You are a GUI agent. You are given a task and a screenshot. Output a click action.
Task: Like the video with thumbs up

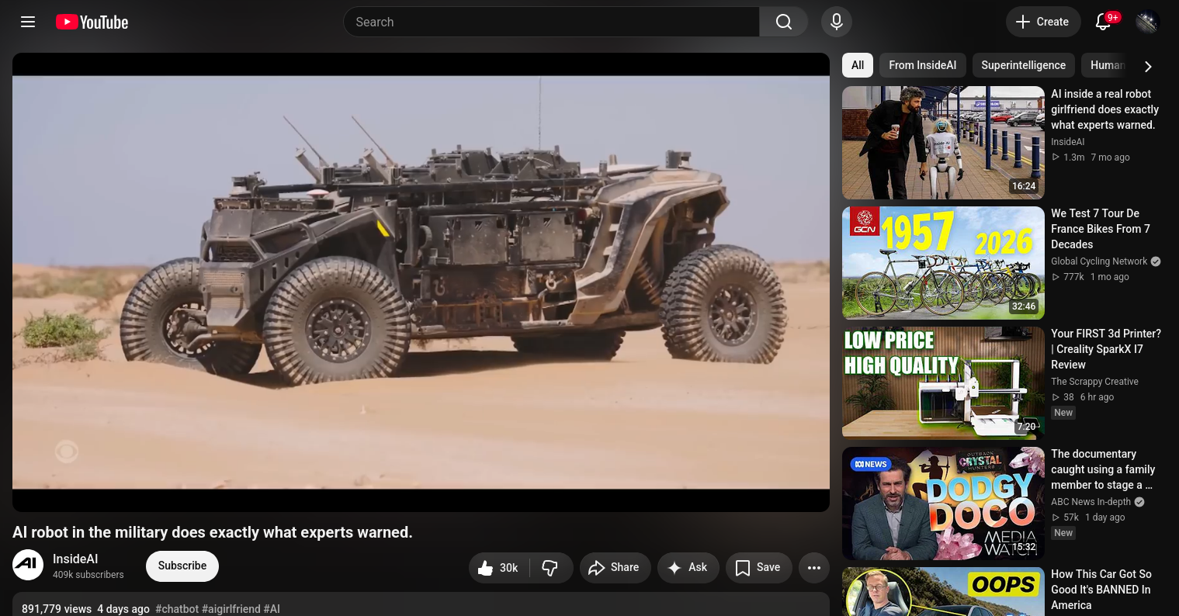point(486,568)
